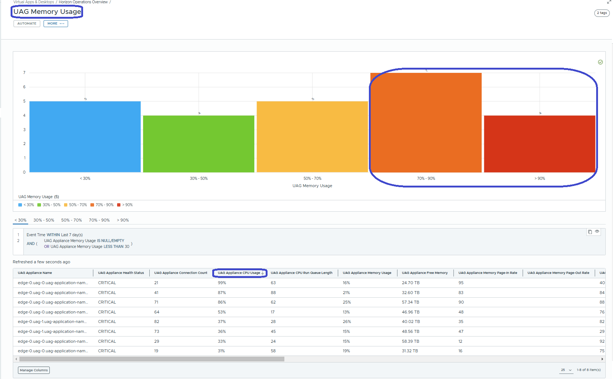Click the 57.34 TB free memory cell
This screenshot has width=613, height=379.
click(x=411, y=302)
